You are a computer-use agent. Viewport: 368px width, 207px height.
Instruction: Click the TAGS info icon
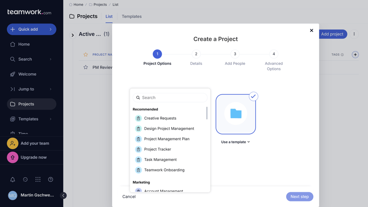tap(342, 55)
